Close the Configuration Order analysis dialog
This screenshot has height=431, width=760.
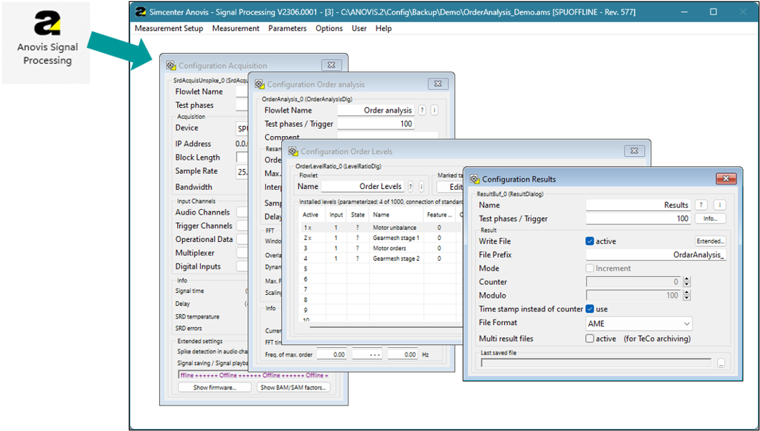pos(437,84)
